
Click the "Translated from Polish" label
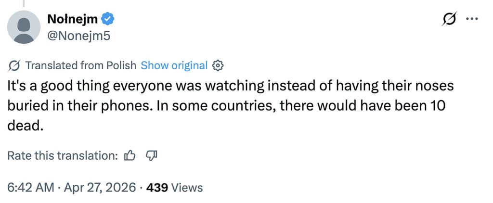[x=80, y=65]
